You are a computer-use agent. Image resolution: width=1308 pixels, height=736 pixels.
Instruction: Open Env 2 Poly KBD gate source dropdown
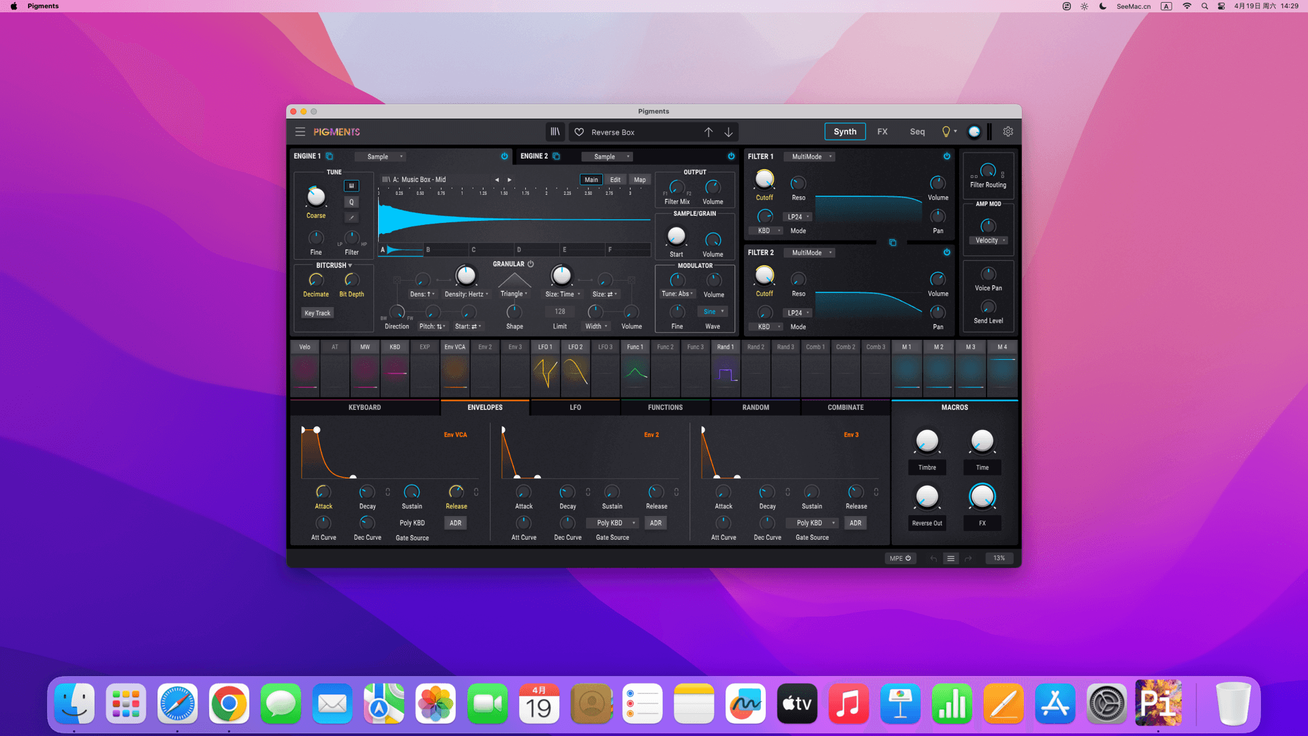pyautogui.click(x=613, y=523)
